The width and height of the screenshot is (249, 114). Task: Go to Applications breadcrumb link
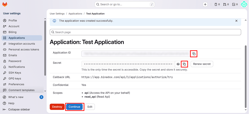75,14
